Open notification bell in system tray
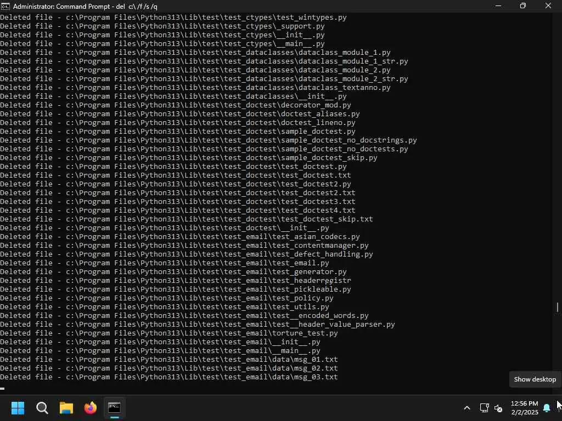 pos(547,408)
